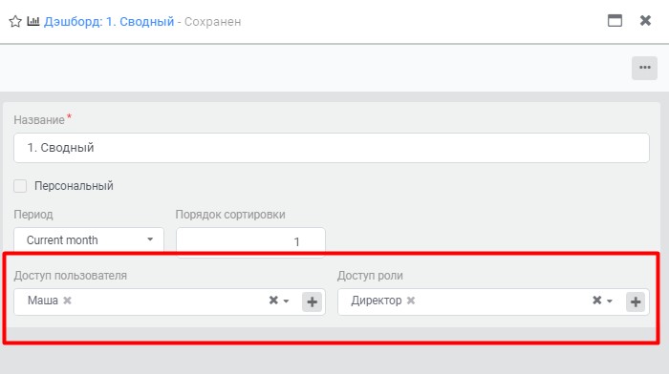
Task: Open the Период dropdown
Action: coord(89,240)
